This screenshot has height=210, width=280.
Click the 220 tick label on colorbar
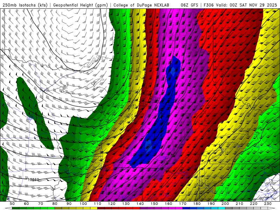click(x=254, y=204)
